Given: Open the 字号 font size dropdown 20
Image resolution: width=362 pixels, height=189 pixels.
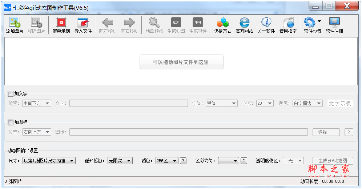Looking at the screenshot, I should point(265,103).
